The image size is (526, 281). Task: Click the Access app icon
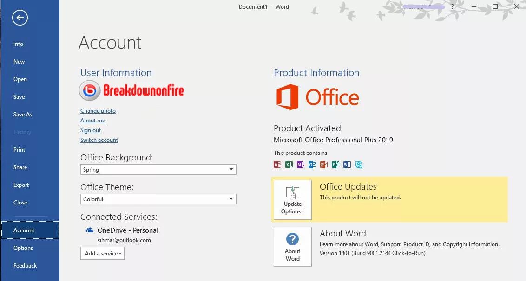coord(277,165)
